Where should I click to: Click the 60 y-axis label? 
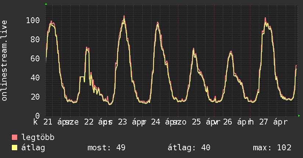(x=35, y=58)
